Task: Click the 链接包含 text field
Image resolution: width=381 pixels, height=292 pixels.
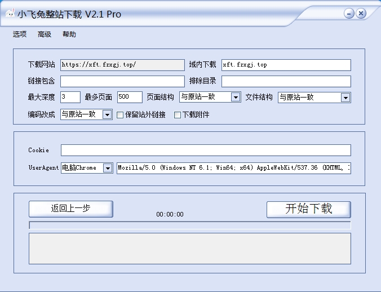Action: pos(122,81)
